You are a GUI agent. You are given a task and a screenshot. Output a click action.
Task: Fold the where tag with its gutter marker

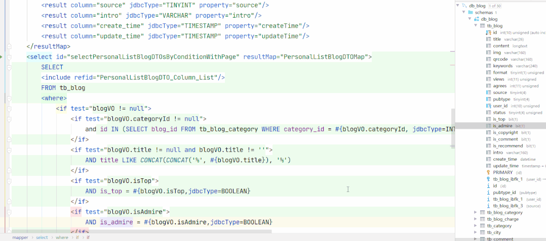tap(9, 99)
